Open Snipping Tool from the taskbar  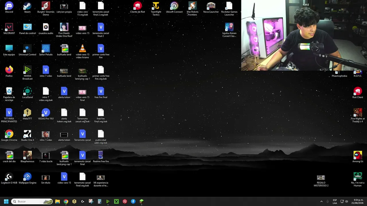(91, 201)
